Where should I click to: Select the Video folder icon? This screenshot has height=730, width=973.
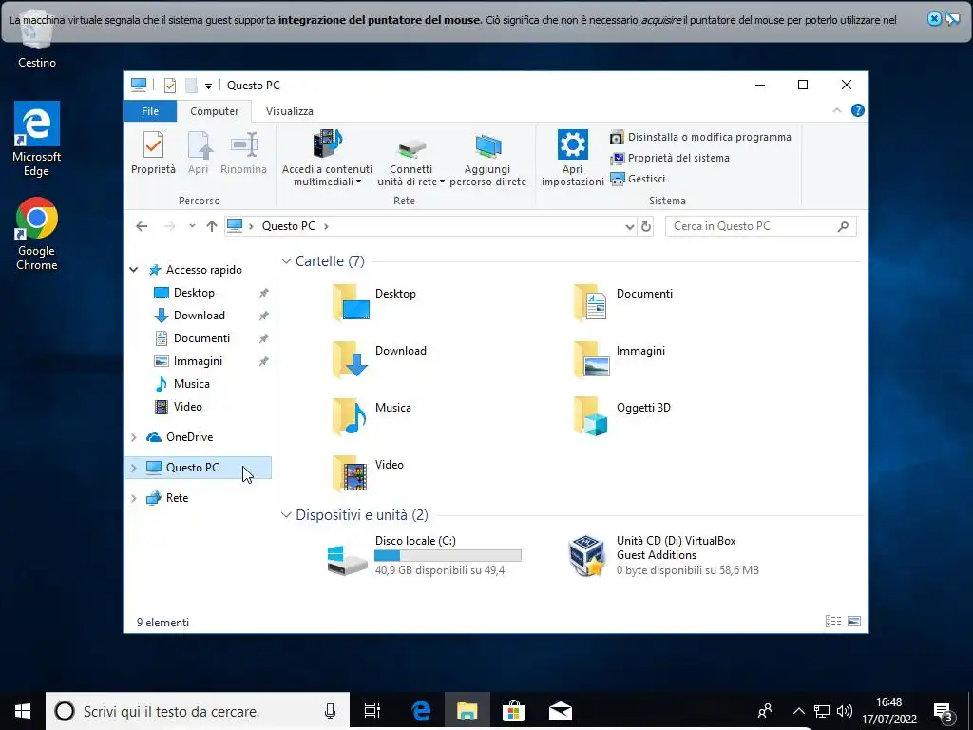[x=351, y=473]
